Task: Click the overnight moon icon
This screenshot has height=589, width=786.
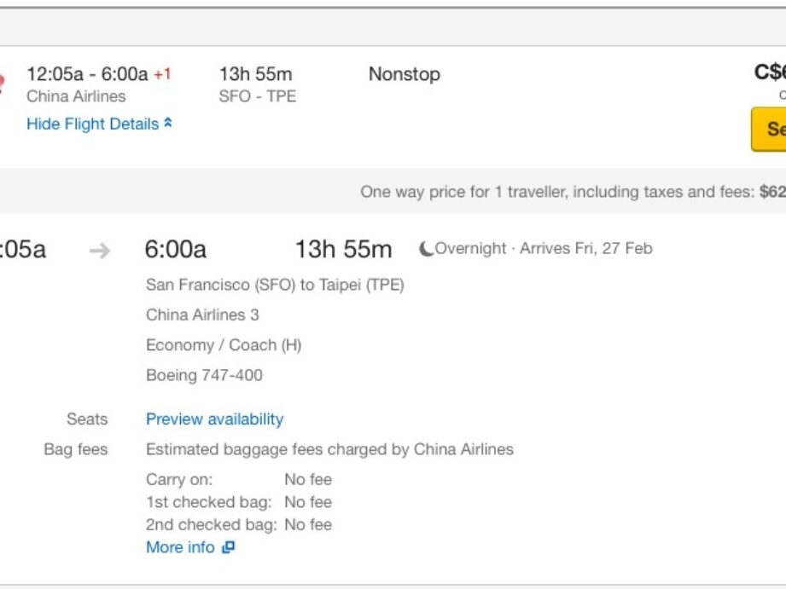Action: (x=425, y=249)
